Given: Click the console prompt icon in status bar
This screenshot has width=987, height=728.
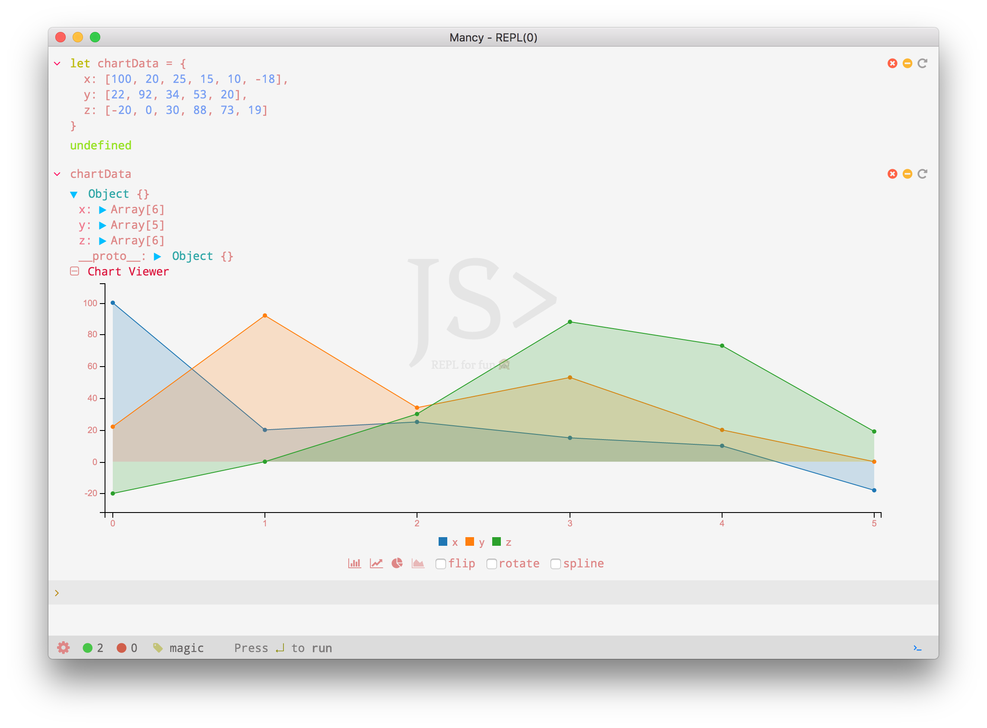Looking at the screenshot, I should 917,647.
